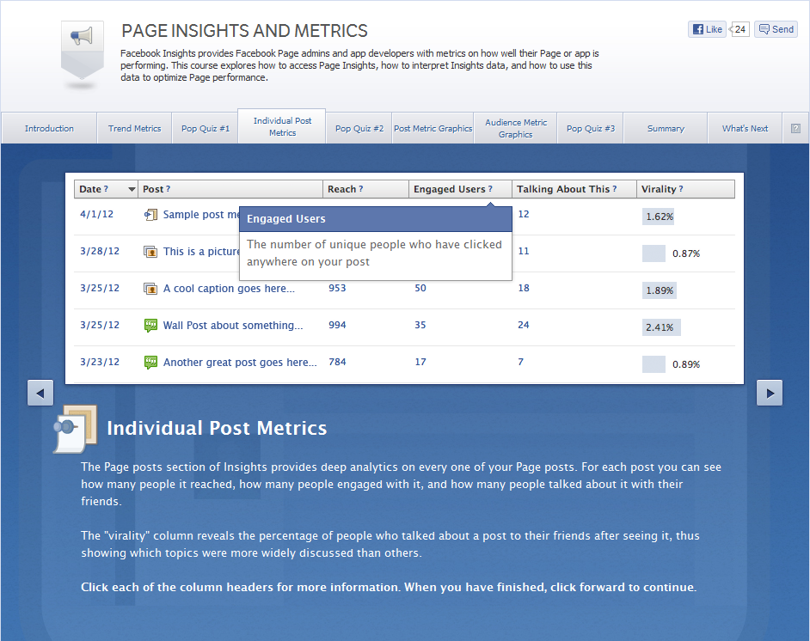
Task: Click the Date column help question mark
Action: 106,189
